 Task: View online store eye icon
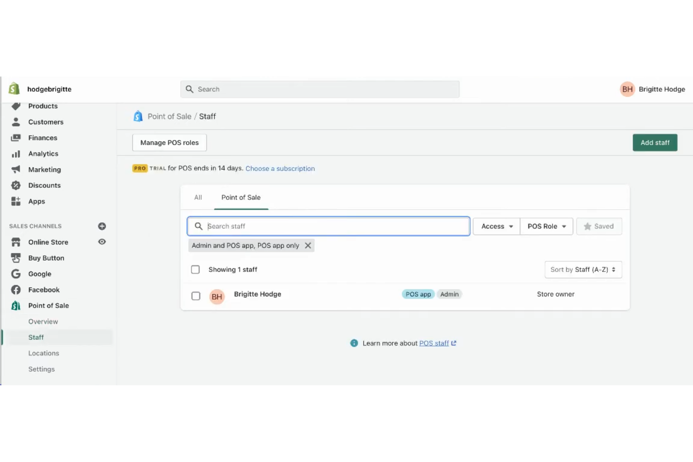click(x=102, y=242)
